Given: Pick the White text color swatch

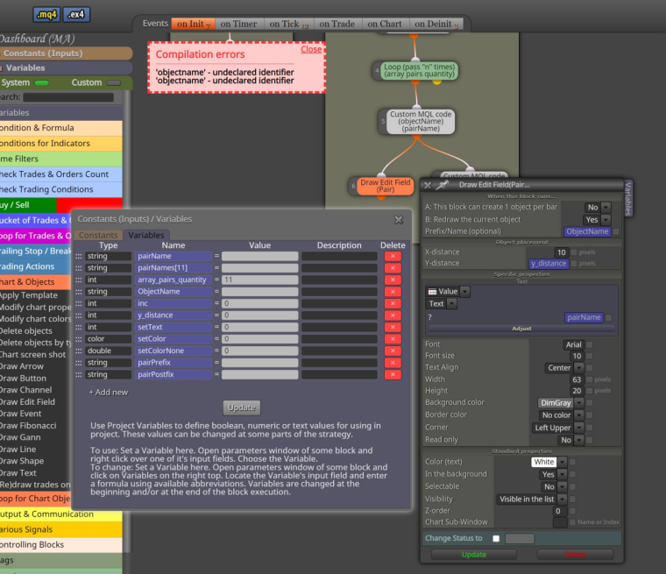Looking at the screenshot, I should click(543, 462).
